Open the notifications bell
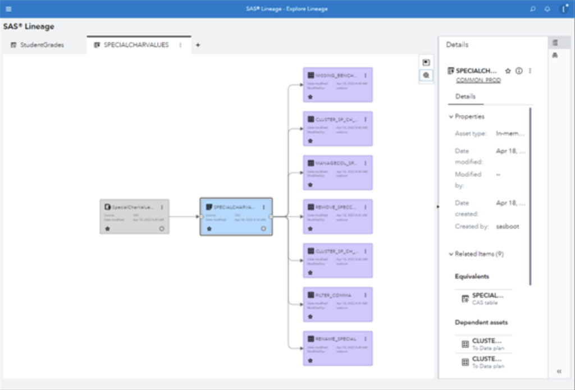Image resolution: width=575 pixels, height=390 pixels. click(547, 9)
